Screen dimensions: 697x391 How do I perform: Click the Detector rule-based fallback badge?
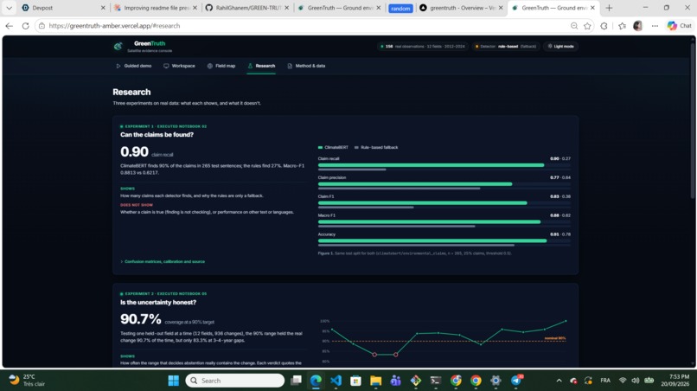pyautogui.click(x=505, y=46)
